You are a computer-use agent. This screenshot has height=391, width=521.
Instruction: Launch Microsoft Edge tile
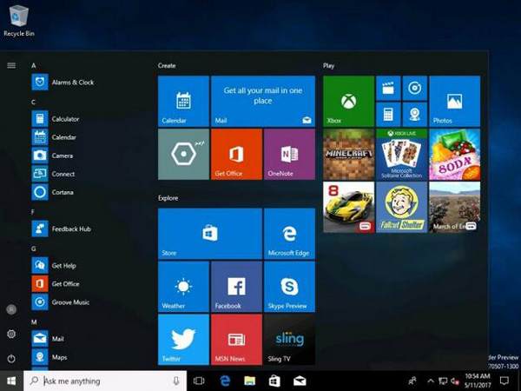(x=289, y=234)
